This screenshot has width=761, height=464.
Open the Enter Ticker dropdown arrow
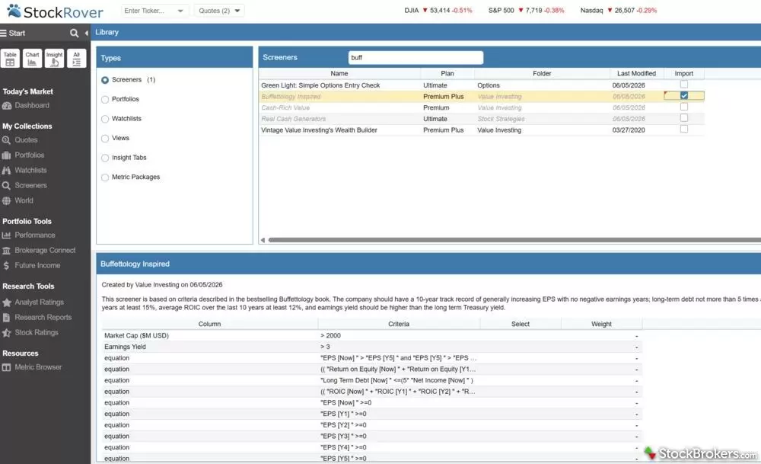coord(180,11)
